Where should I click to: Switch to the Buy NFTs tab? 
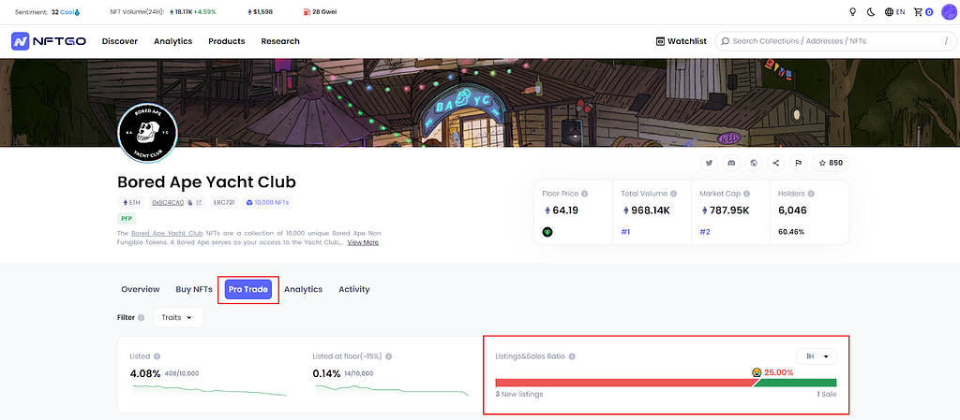(x=194, y=289)
